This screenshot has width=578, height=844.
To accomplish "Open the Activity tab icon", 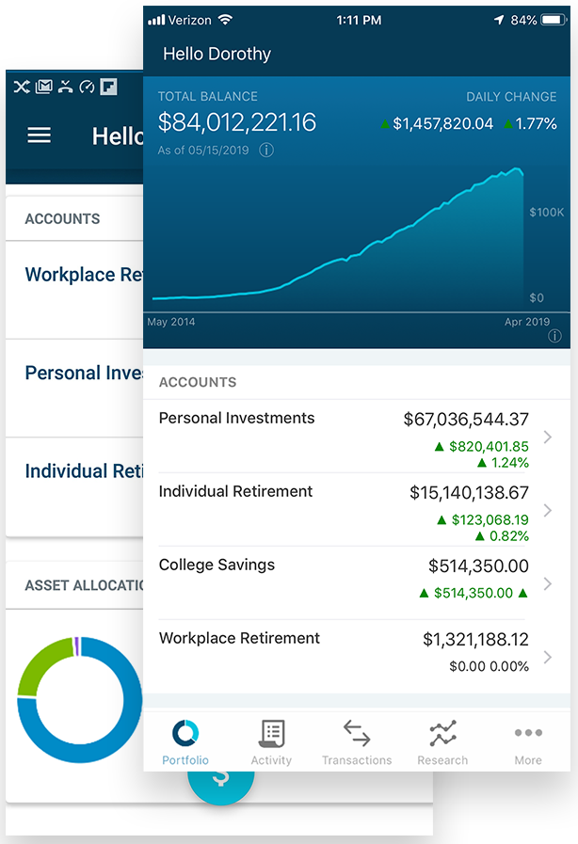I will [x=271, y=733].
